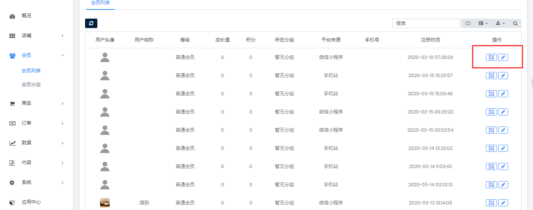Open group icon for 2020-03-14 13:32:02 member
533x210 pixels.
(x=491, y=148)
